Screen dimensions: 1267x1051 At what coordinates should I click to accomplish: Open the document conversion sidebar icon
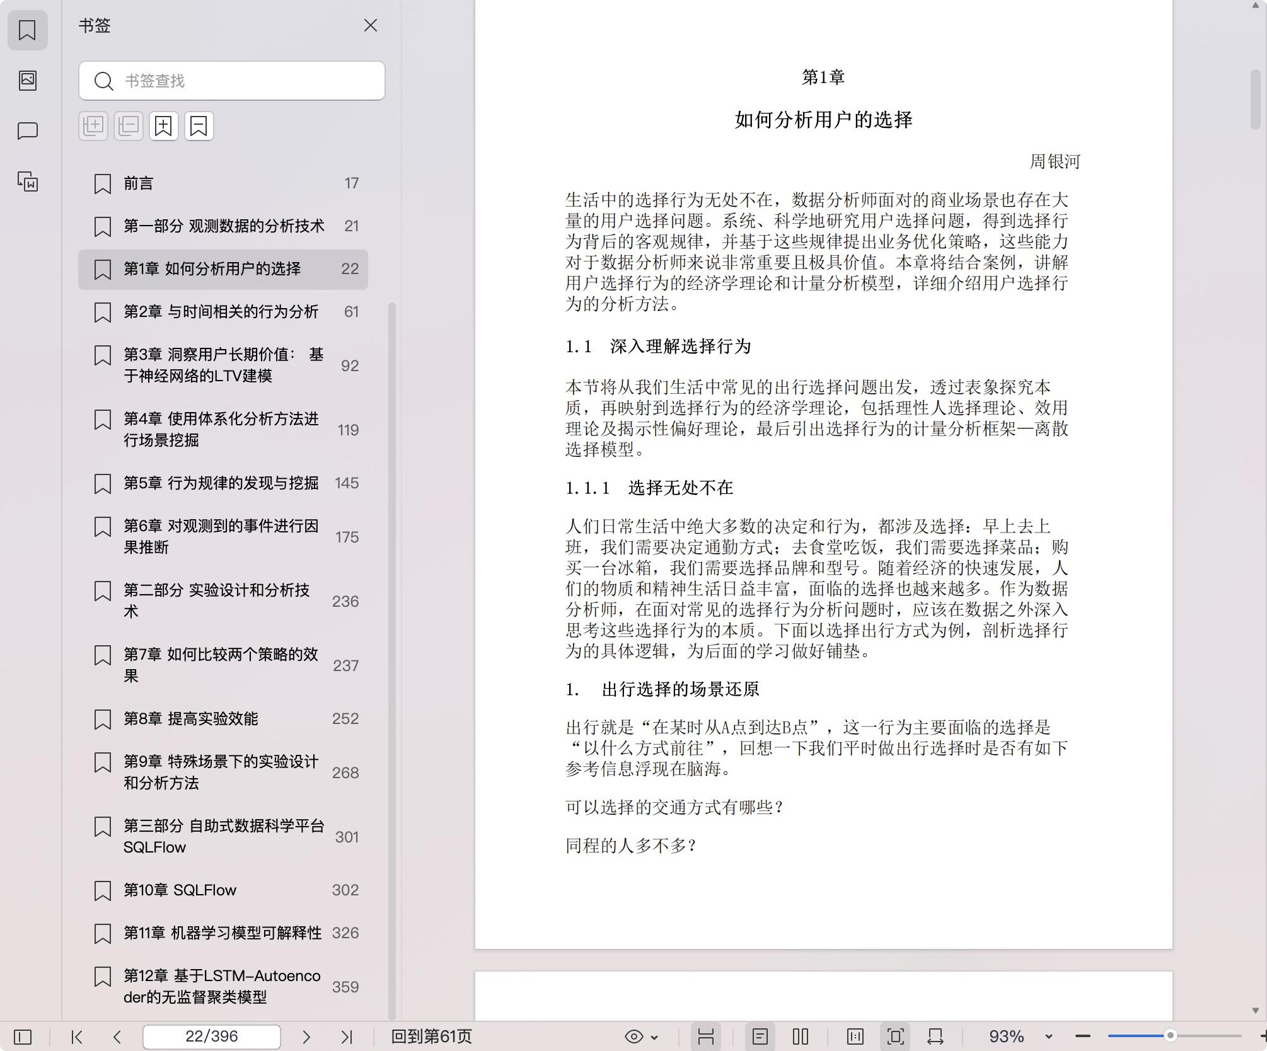pyautogui.click(x=27, y=181)
